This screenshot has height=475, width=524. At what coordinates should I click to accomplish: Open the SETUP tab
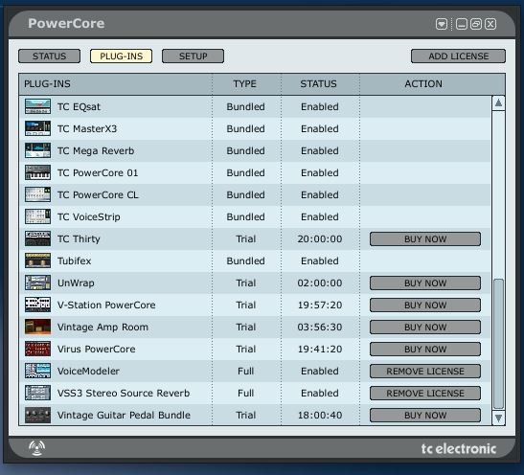pos(194,57)
